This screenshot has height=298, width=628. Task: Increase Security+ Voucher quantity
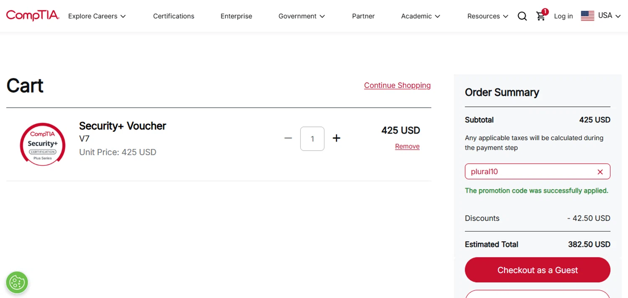click(336, 138)
